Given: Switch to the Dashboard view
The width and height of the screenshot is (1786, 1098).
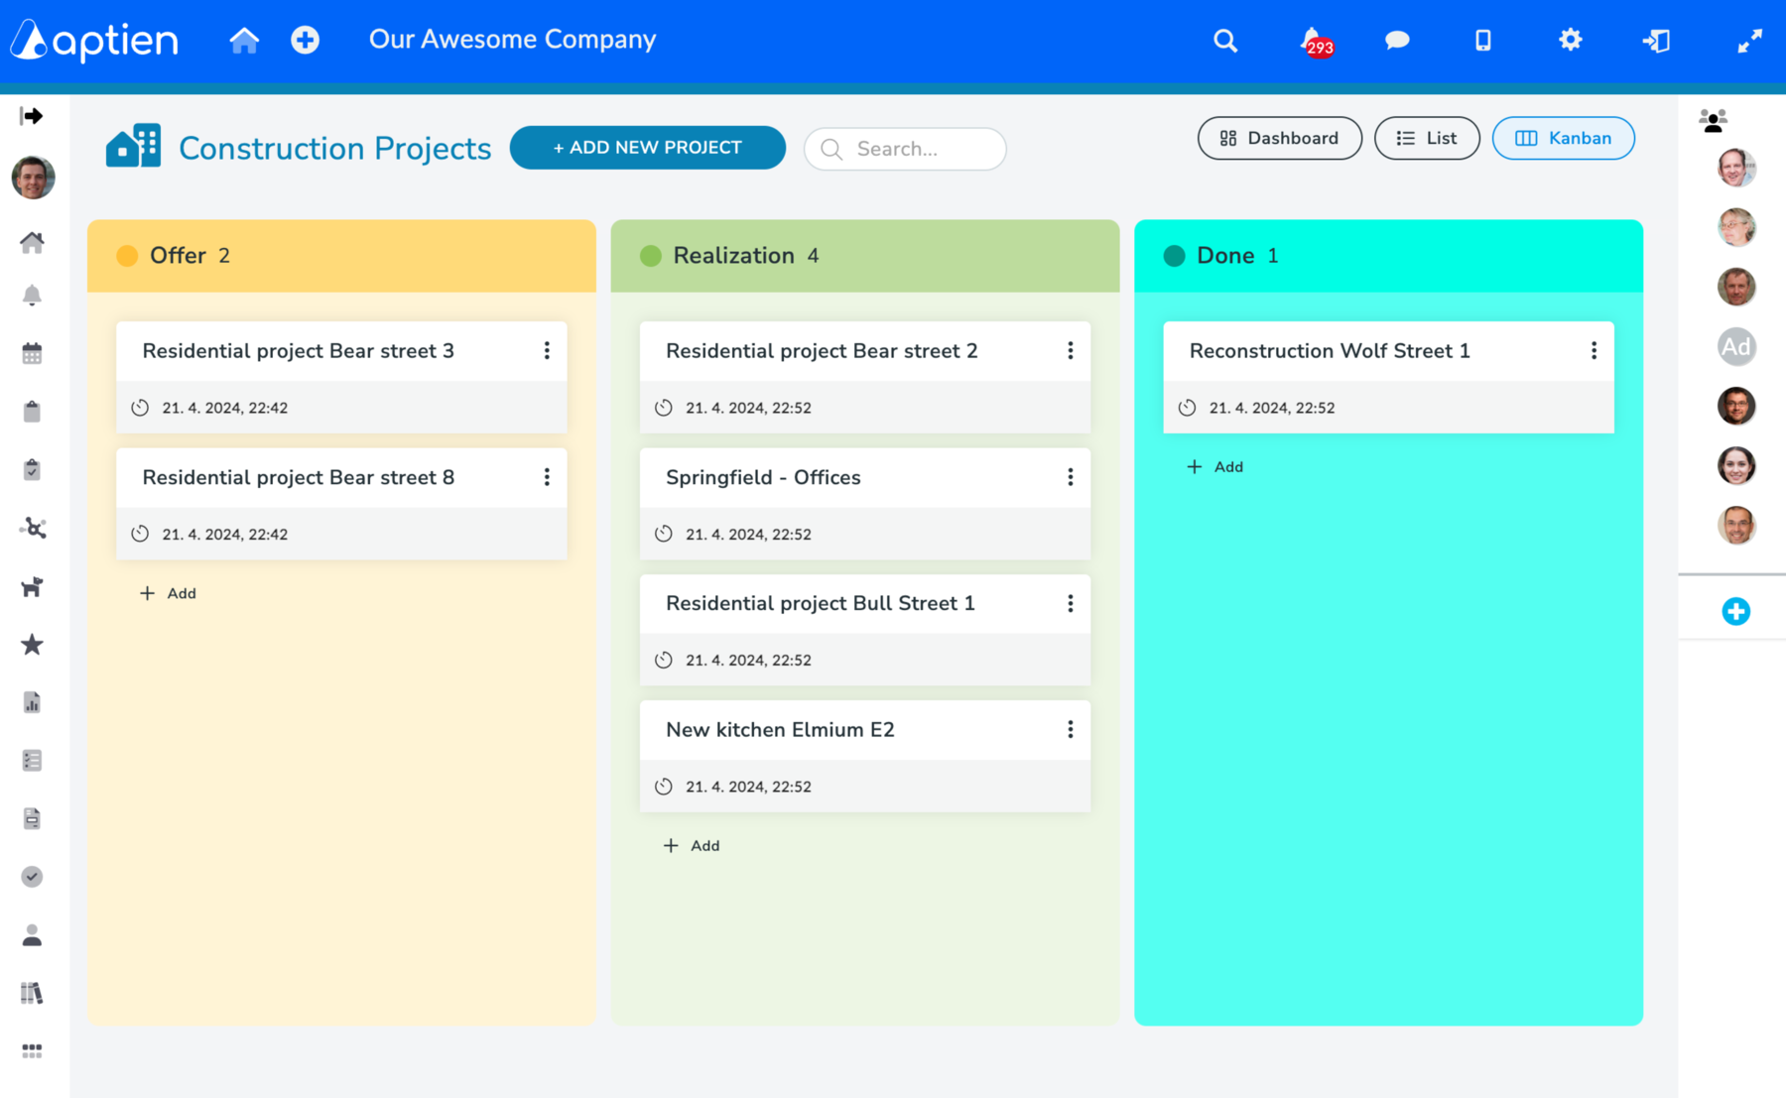Looking at the screenshot, I should [x=1279, y=139].
